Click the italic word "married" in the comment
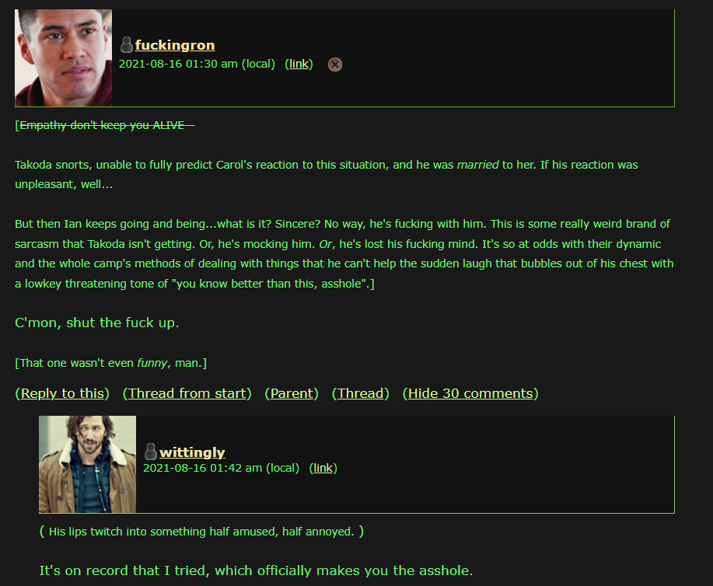 coord(477,165)
